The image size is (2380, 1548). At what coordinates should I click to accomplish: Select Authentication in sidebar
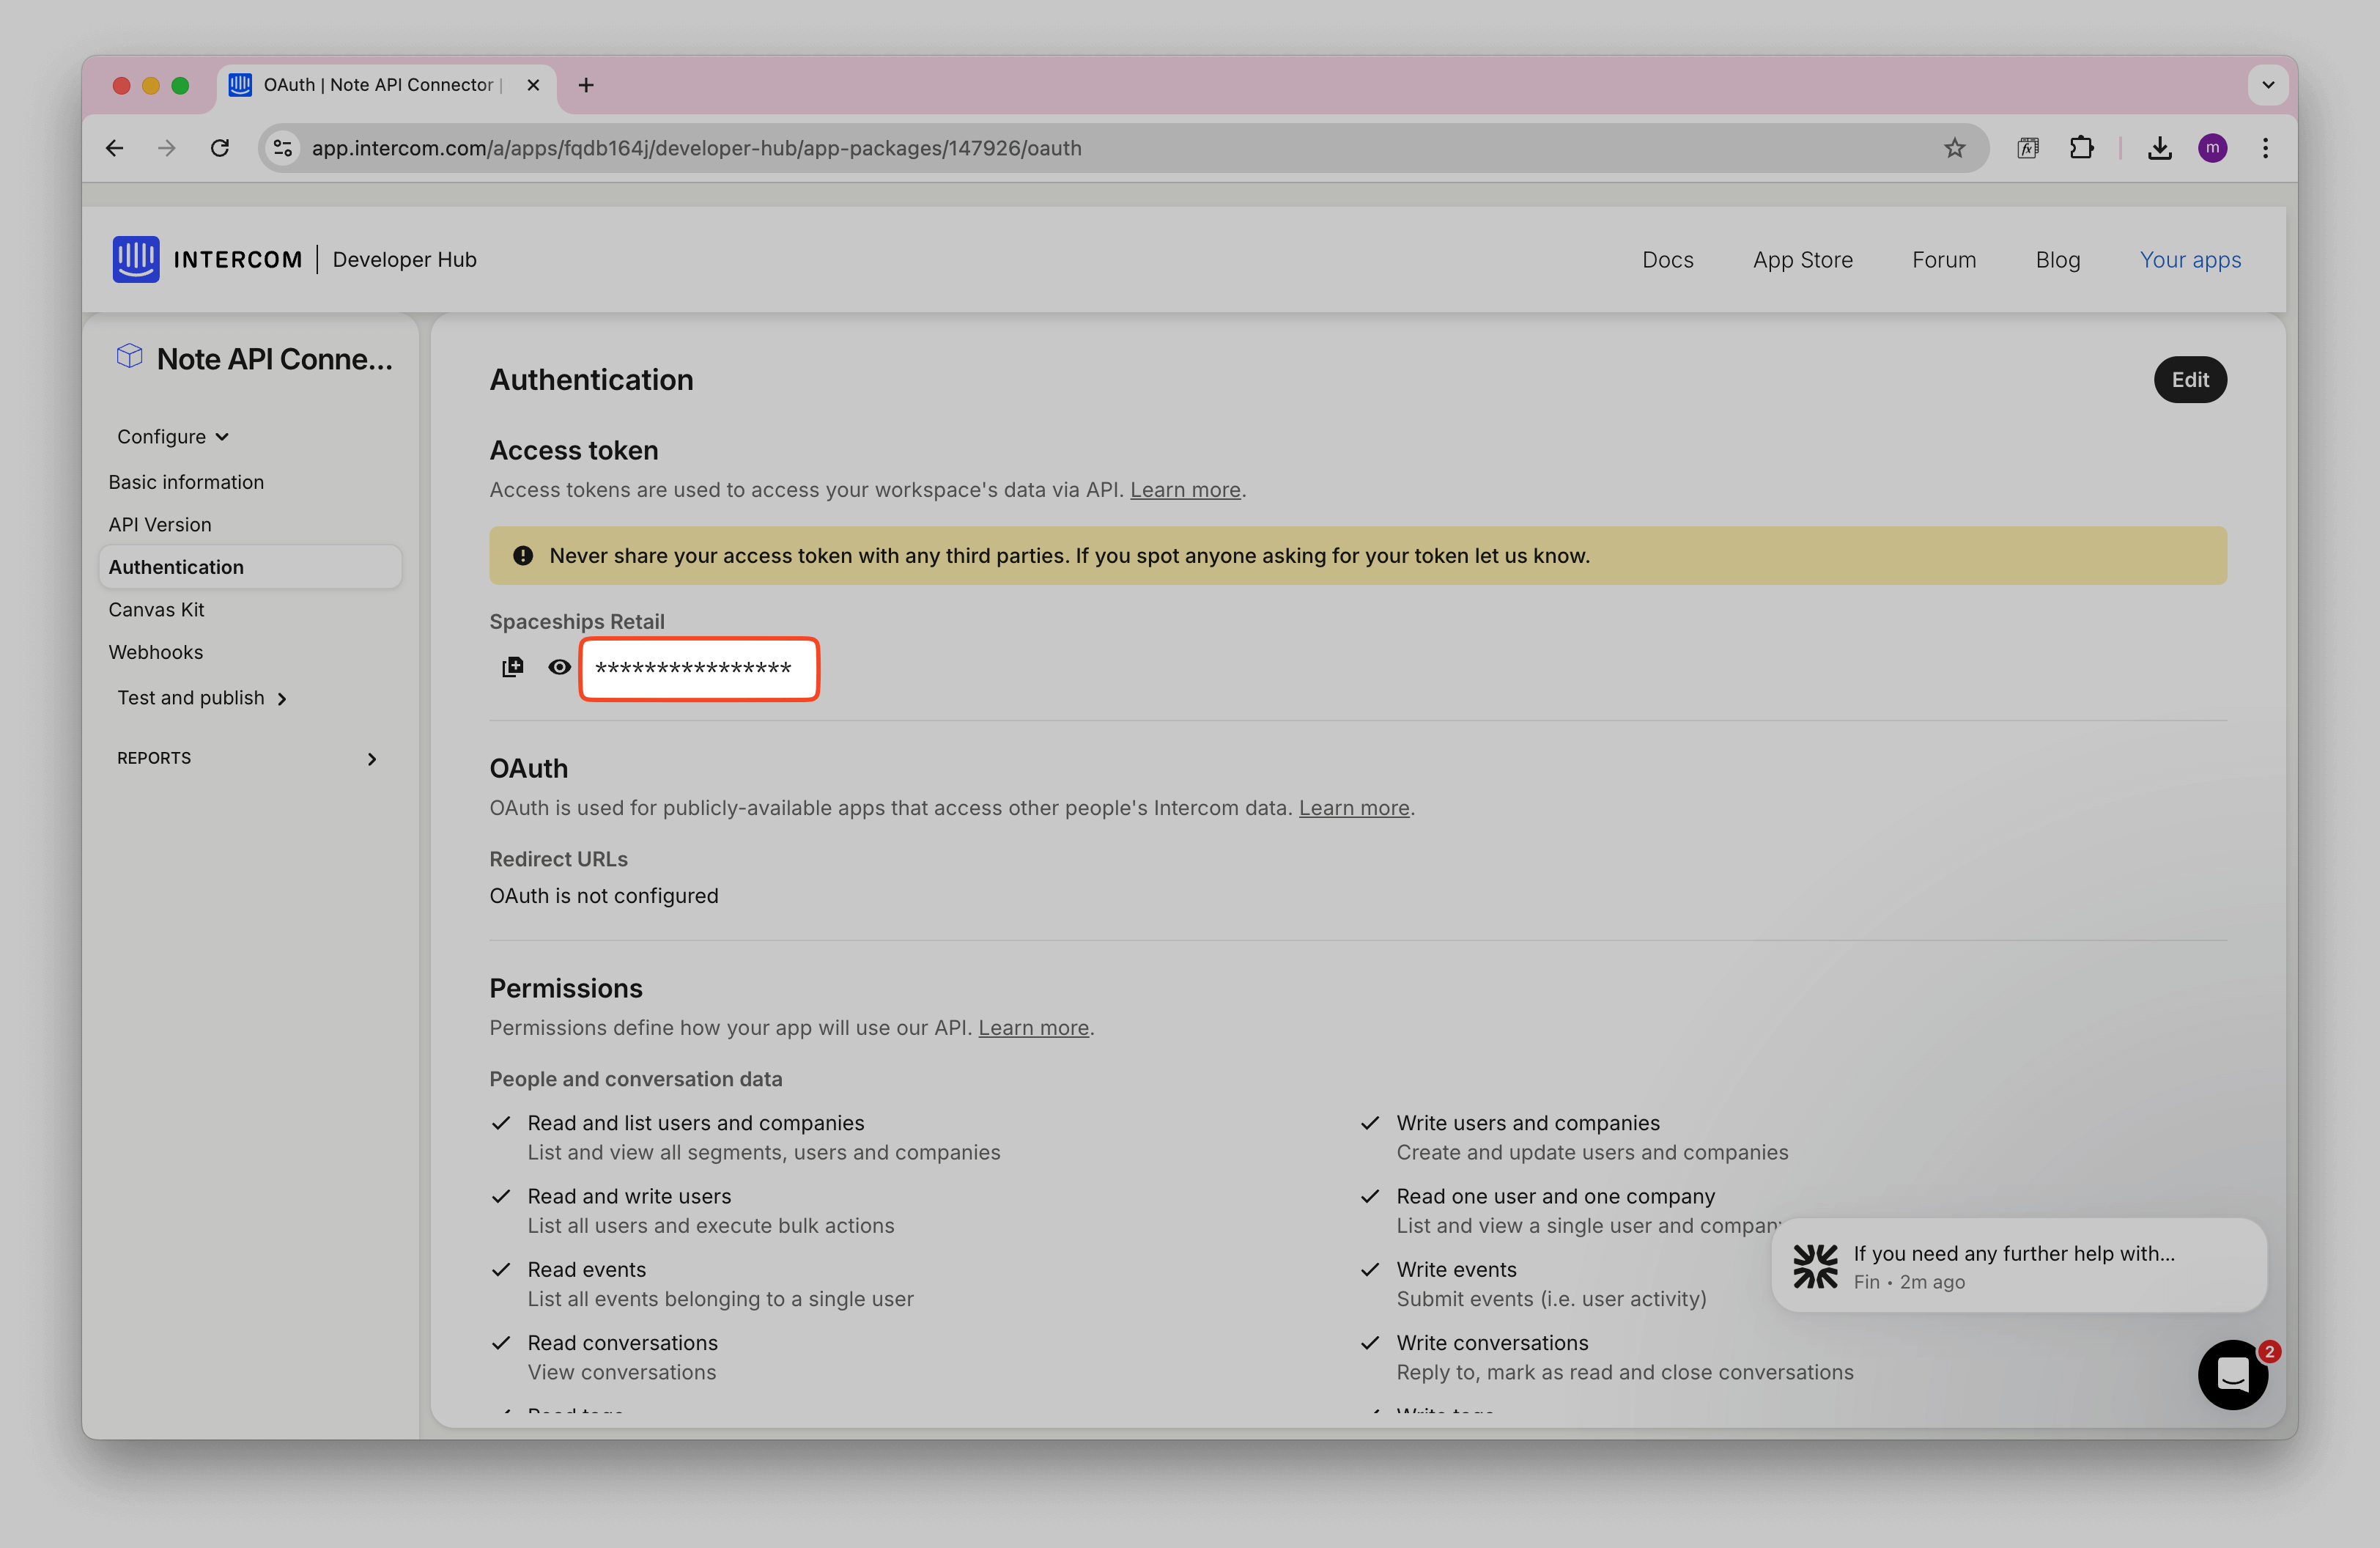point(250,567)
